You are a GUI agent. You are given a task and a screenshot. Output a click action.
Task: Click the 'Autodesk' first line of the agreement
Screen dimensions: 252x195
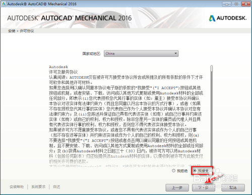(58, 67)
